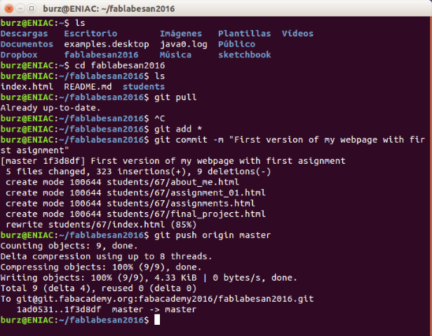432x336 pixels.
Task: Click the Already up-to-date message
Action: (x=50, y=108)
